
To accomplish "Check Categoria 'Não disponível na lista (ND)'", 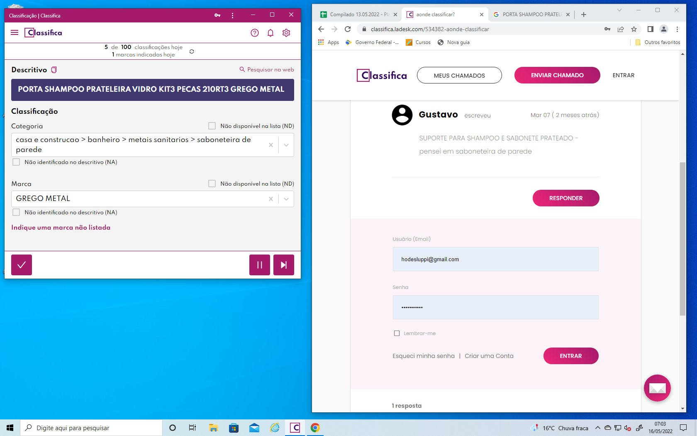I will [x=212, y=126].
